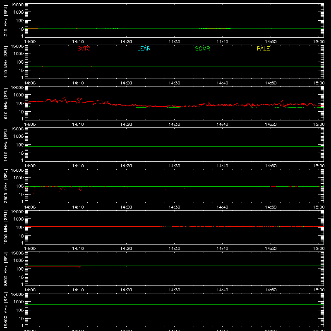Image resolution: width=331 pixels, height=331 pixels.
Task: Click 14:40 tick label under 245 MHz panel
Action: tap(222, 42)
